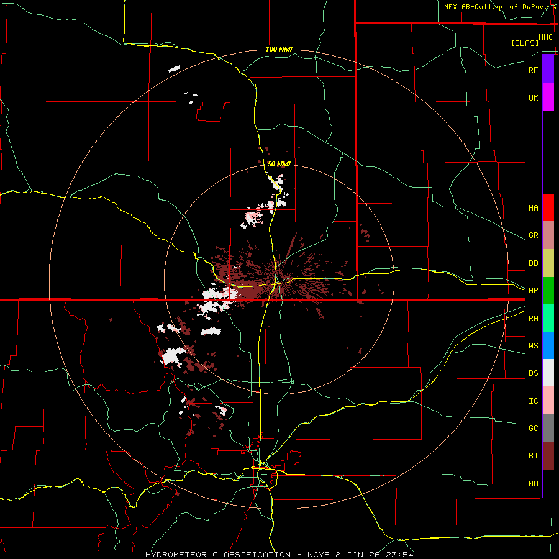Image resolution: width=559 pixels, height=559 pixels.
Task: Click the [CLAS] label
Action: [x=525, y=43]
